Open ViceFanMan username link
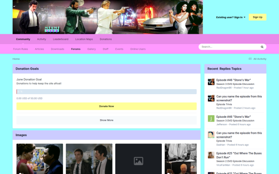279x174 pixels. [x=223, y=165]
